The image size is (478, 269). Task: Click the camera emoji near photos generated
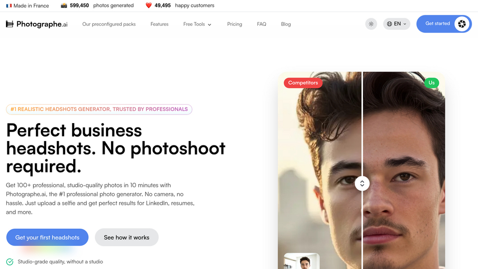pos(64,5)
